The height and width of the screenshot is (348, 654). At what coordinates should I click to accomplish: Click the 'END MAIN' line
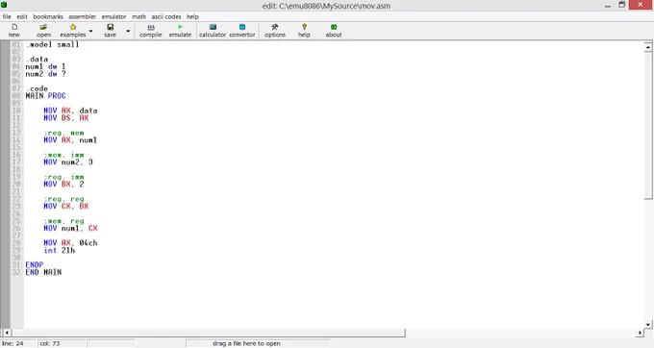tap(43, 272)
